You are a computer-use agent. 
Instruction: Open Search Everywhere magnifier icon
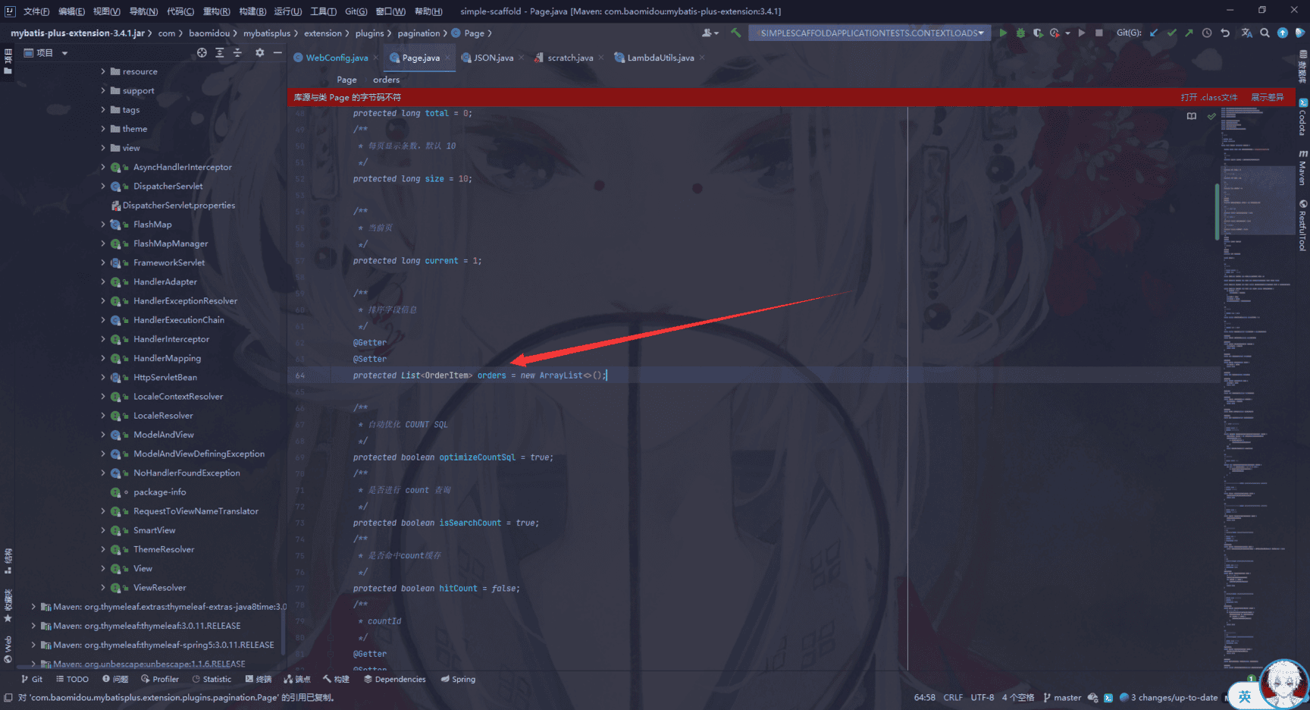pos(1265,33)
